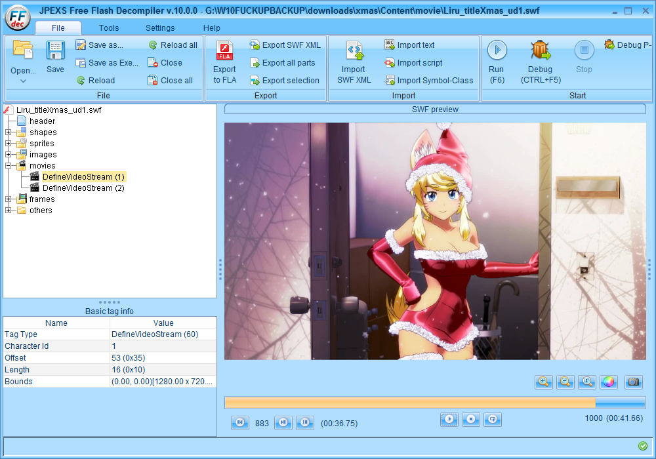Select DefineVideoStream (1) in the tree
Image resolution: width=656 pixels, height=459 pixels.
click(x=84, y=177)
